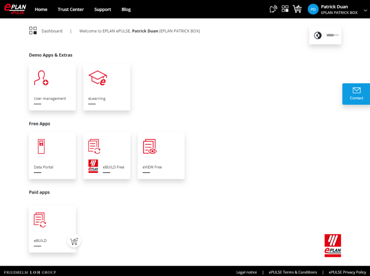Open the Support page
Image resolution: width=370 pixels, height=276 pixels.
pyautogui.click(x=103, y=9)
